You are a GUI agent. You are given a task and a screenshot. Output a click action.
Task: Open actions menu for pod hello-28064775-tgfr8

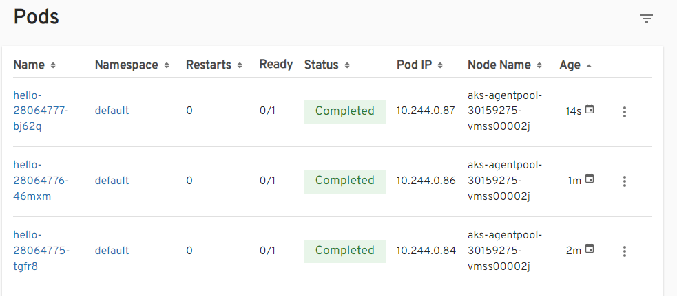(624, 251)
